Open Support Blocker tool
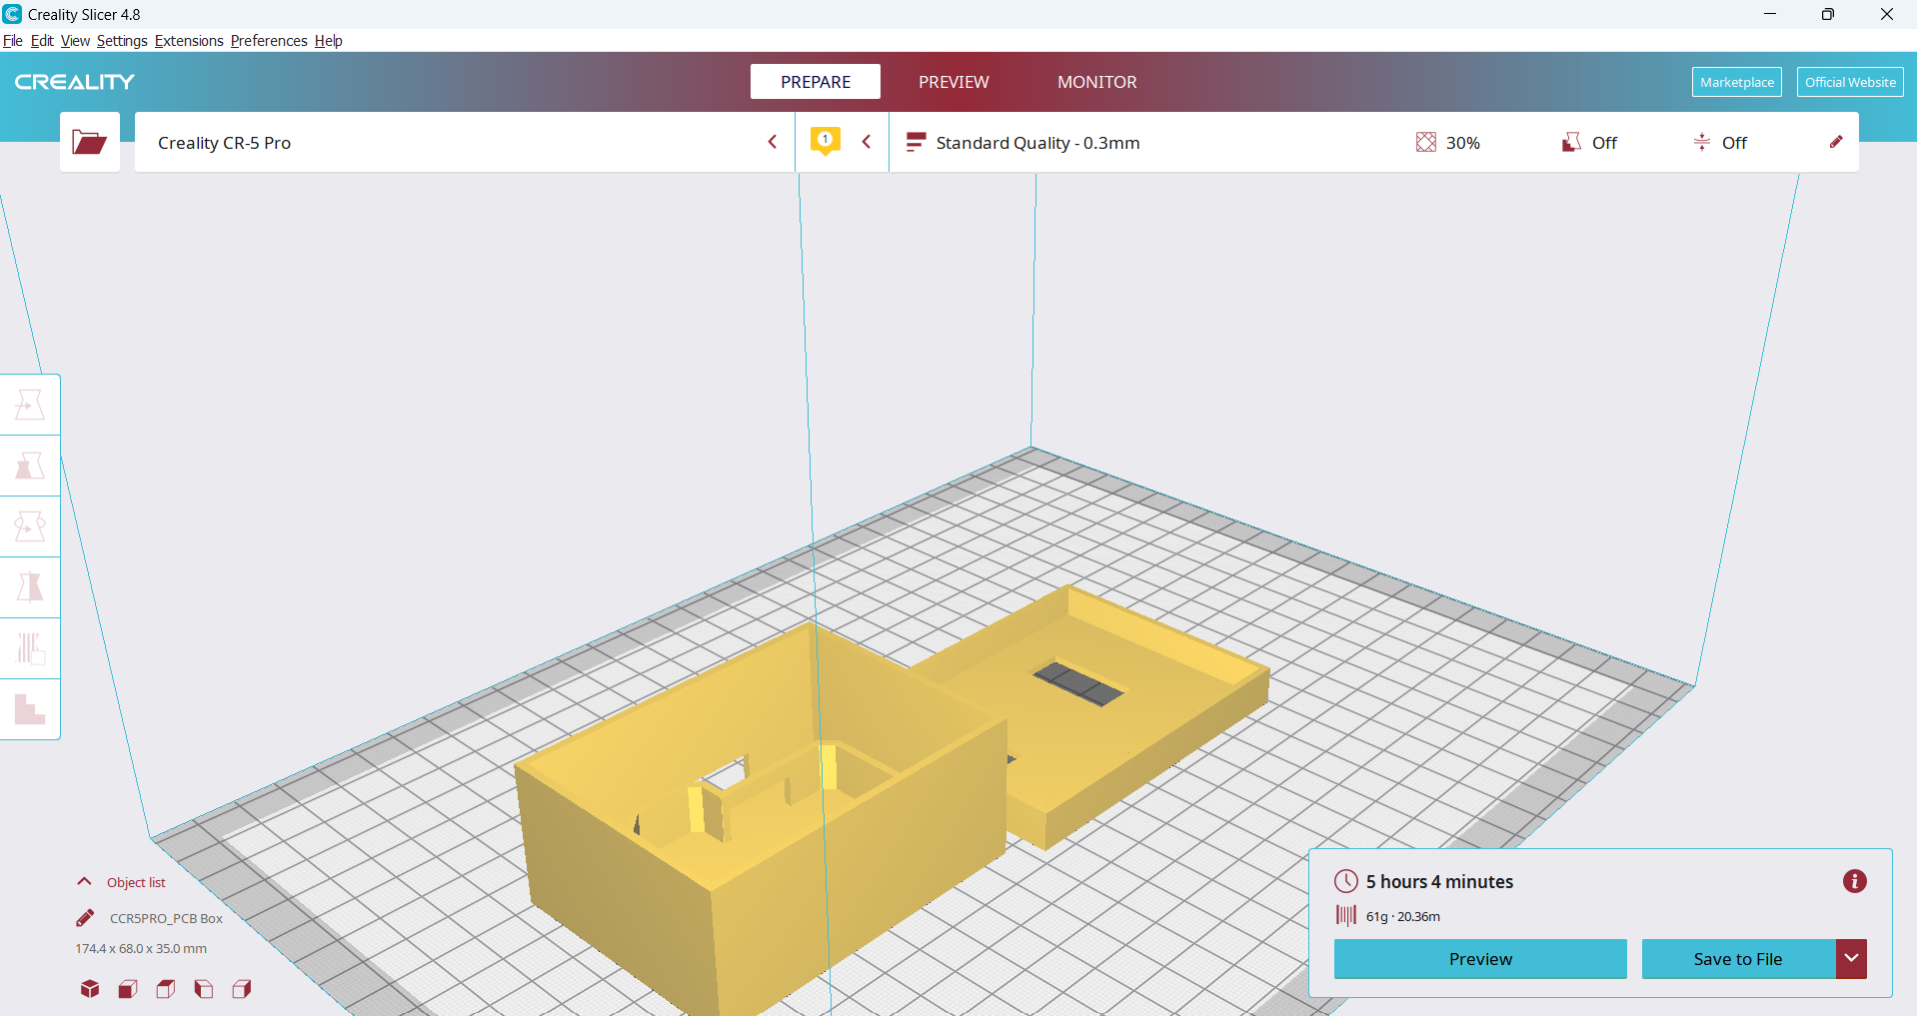Viewport: 1917px width, 1016px height. coord(30,709)
